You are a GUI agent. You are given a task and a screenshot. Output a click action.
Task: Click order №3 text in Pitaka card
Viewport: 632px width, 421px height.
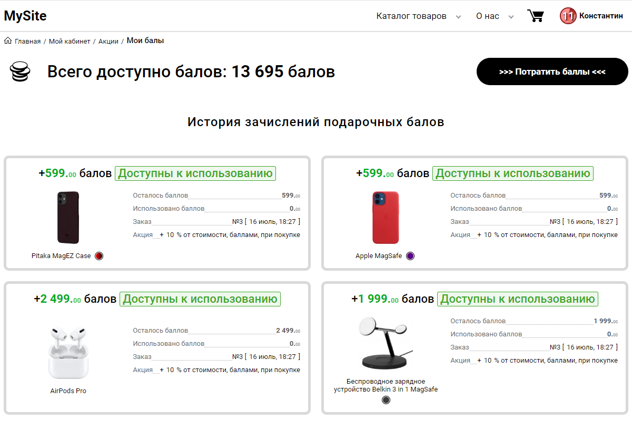[266, 222]
